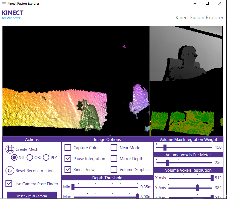Image resolution: width=227 pixels, height=199 pixels.
Task: Click the Max depth threshold slider thumb
Action: (x=137, y=196)
